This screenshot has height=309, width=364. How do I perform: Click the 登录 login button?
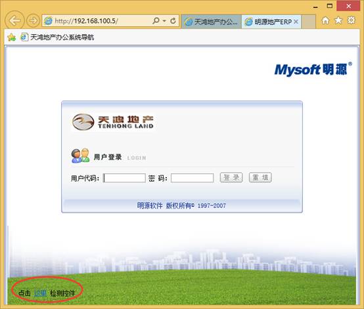click(x=231, y=178)
